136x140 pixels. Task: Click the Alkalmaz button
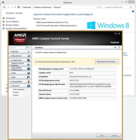point(115,136)
